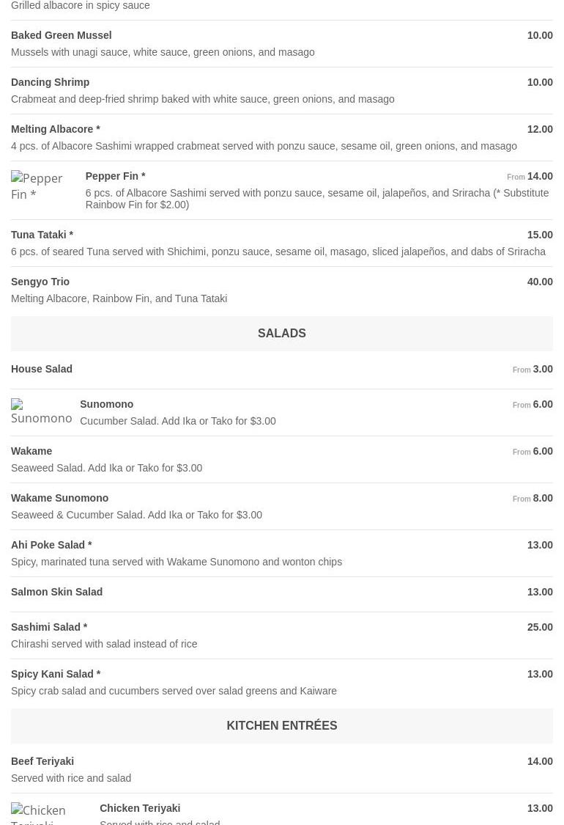
Task: Open the Tuna Tataki item
Action: click(x=42, y=235)
